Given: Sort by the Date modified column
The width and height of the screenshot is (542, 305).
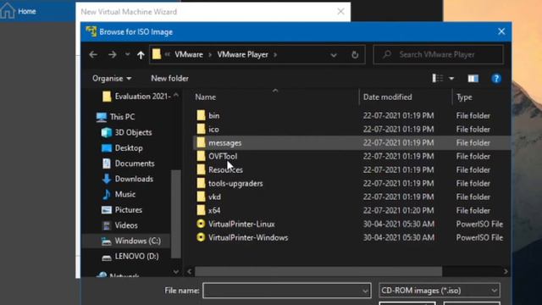Looking at the screenshot, I should pyautogui.click(x=387, y=97).
